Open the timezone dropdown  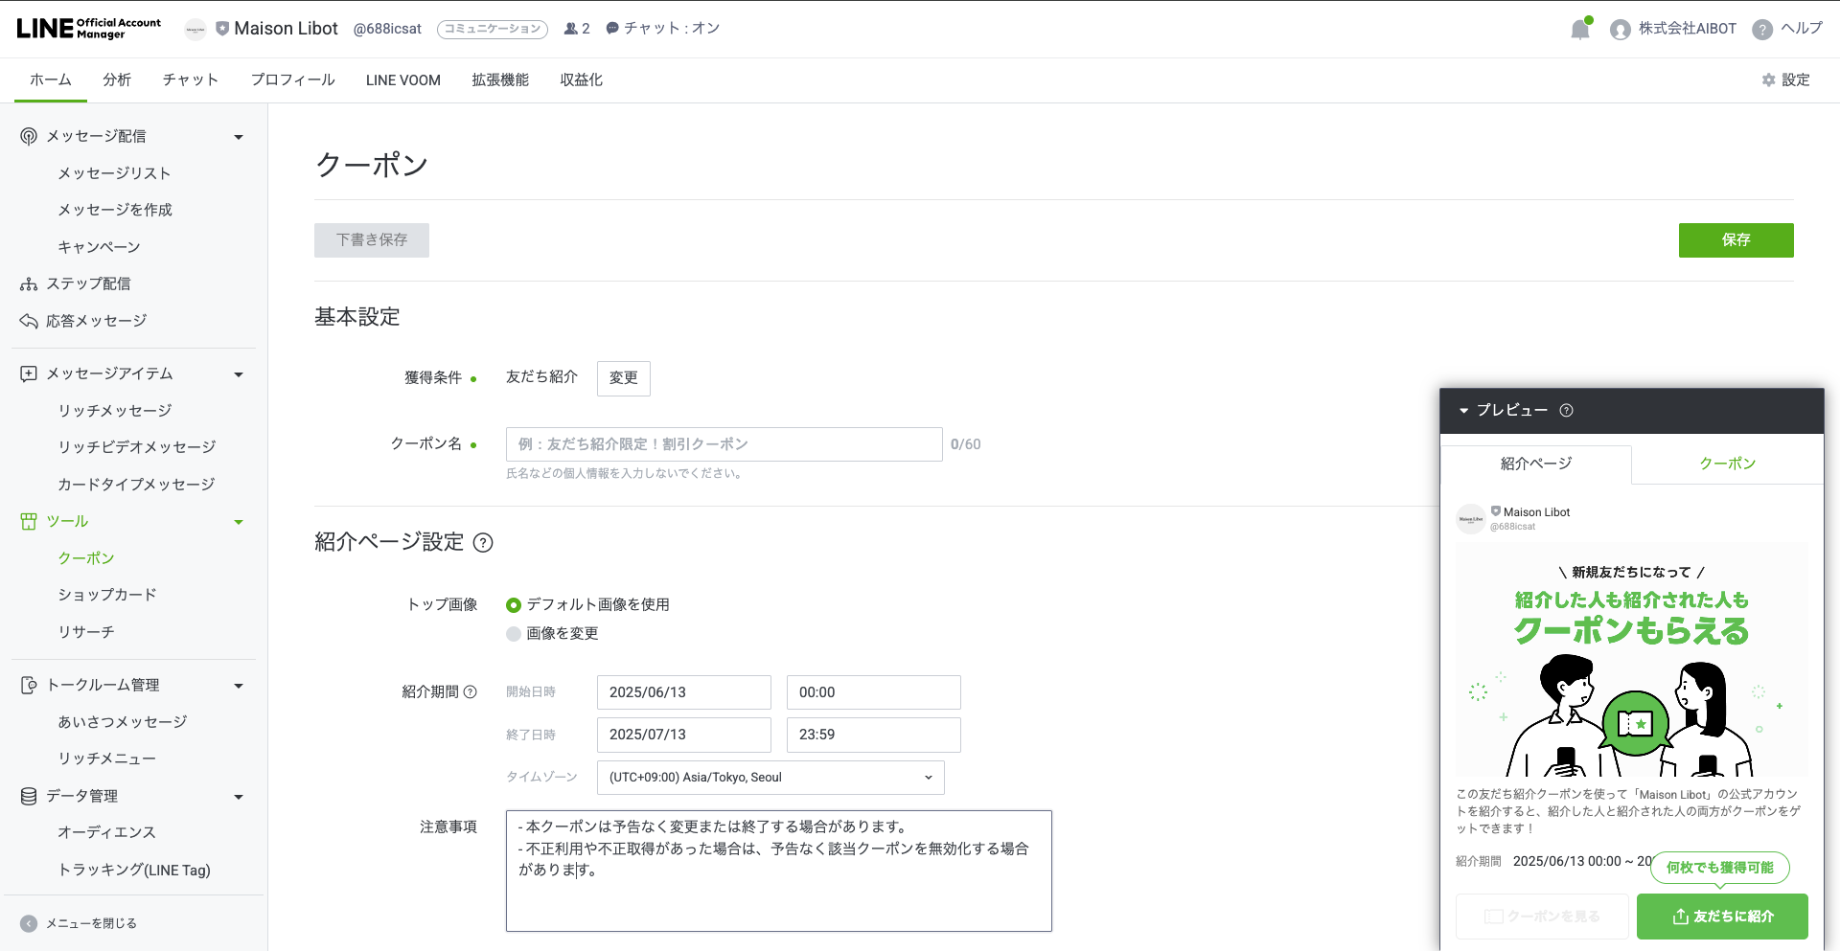click(770, 778)
